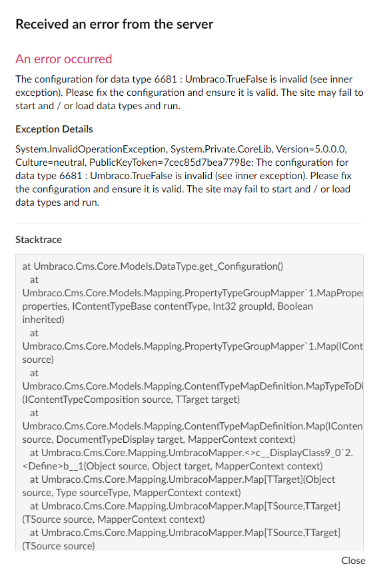Screen dimensions: 375x568
Task: Click the 'Define>b__1(Object source' line
Action: (x=173, y=466)
